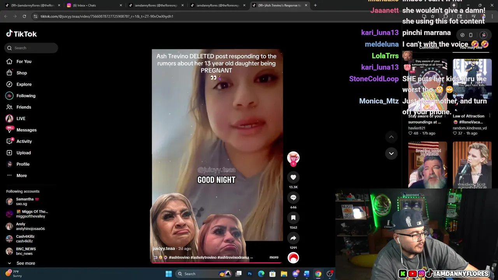498x280 pixels.
Task: Click the taskbar Search box
Action: point(203,274)
